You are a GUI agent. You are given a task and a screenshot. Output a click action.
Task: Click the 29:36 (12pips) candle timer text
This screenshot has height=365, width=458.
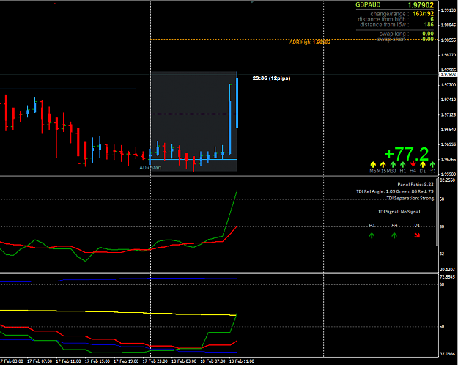[x=271, y=78]
